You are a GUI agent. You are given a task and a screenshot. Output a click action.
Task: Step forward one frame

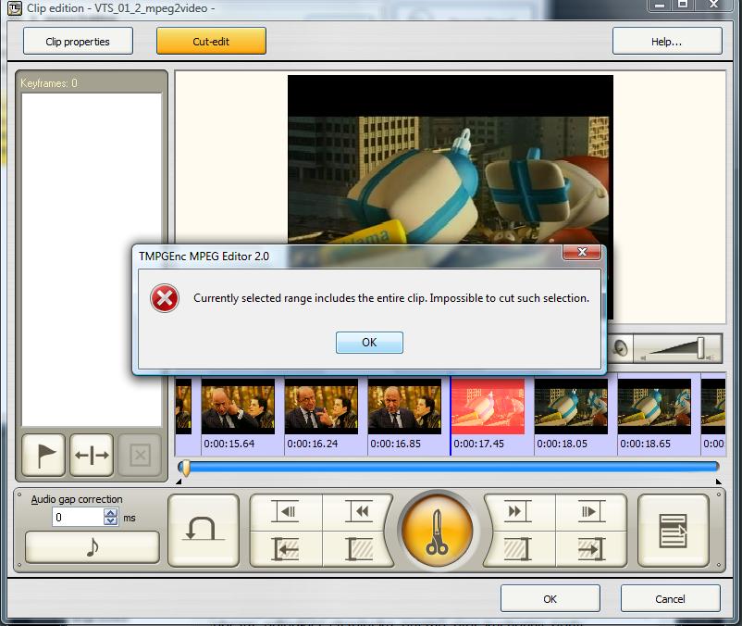(x=590, y=512)
